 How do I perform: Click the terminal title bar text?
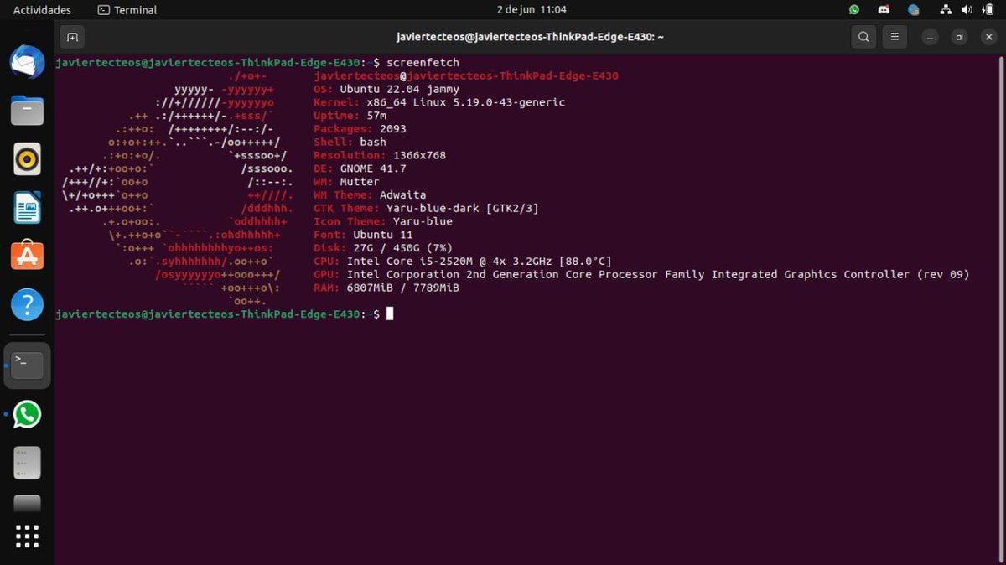[x=530, y=37]
